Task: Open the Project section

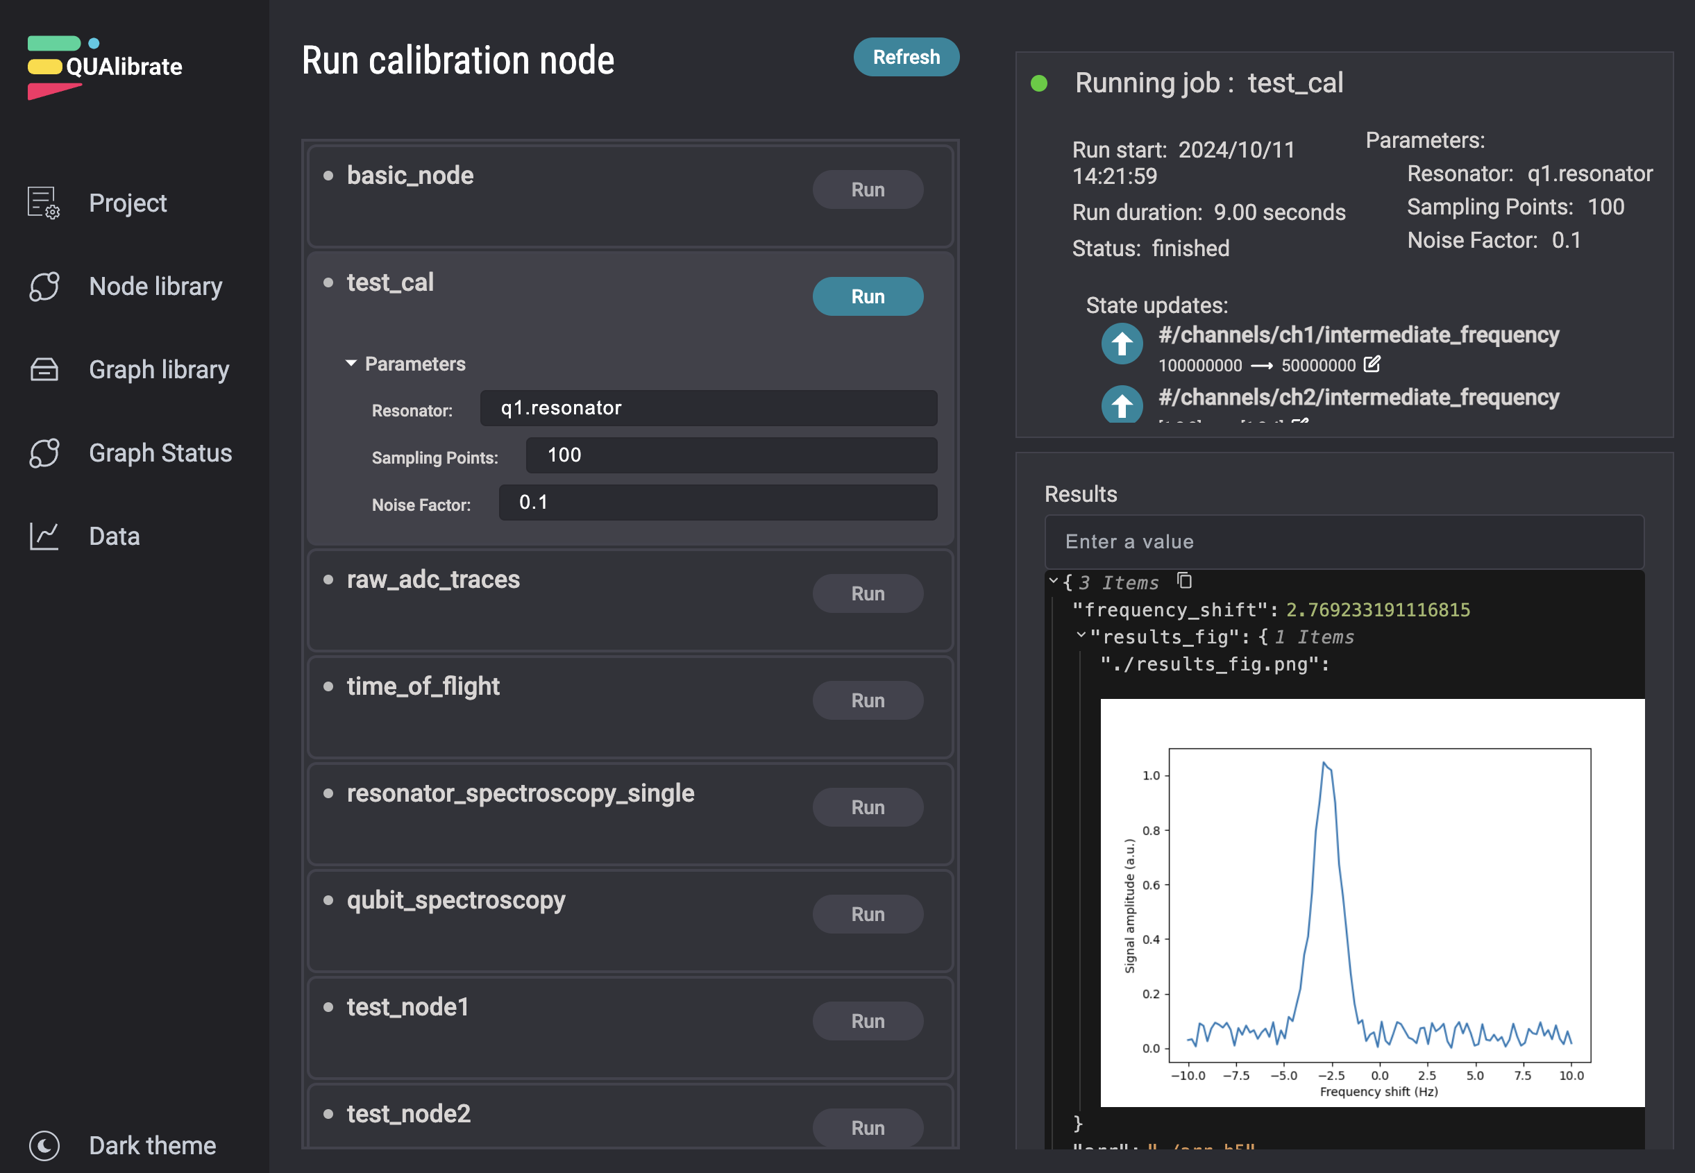Action: point(128,202)
